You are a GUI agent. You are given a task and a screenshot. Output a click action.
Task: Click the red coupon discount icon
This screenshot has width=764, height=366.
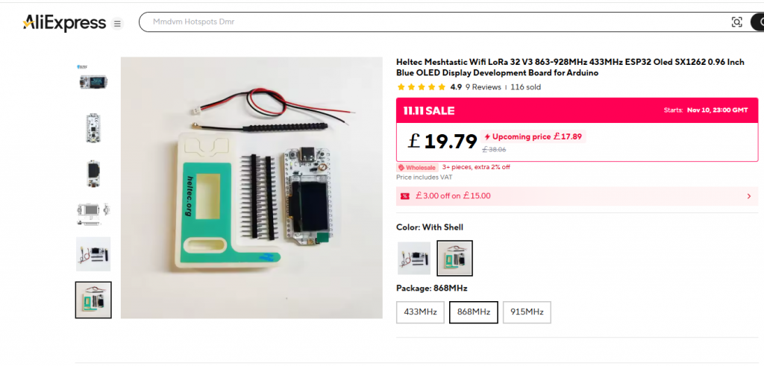click(x=405, y=196)
